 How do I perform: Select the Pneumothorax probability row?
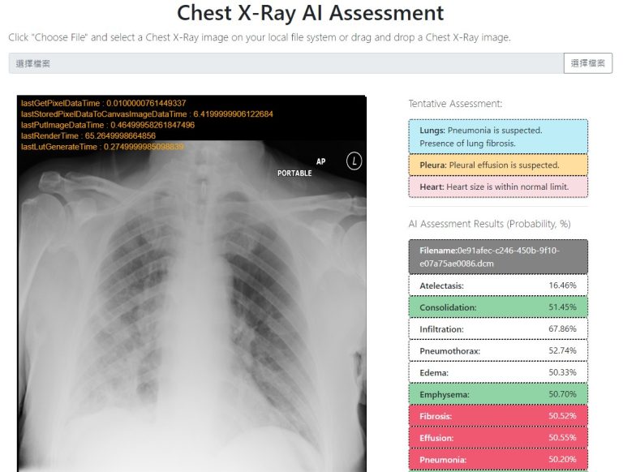pyautogui.click(x=498, y=351)
